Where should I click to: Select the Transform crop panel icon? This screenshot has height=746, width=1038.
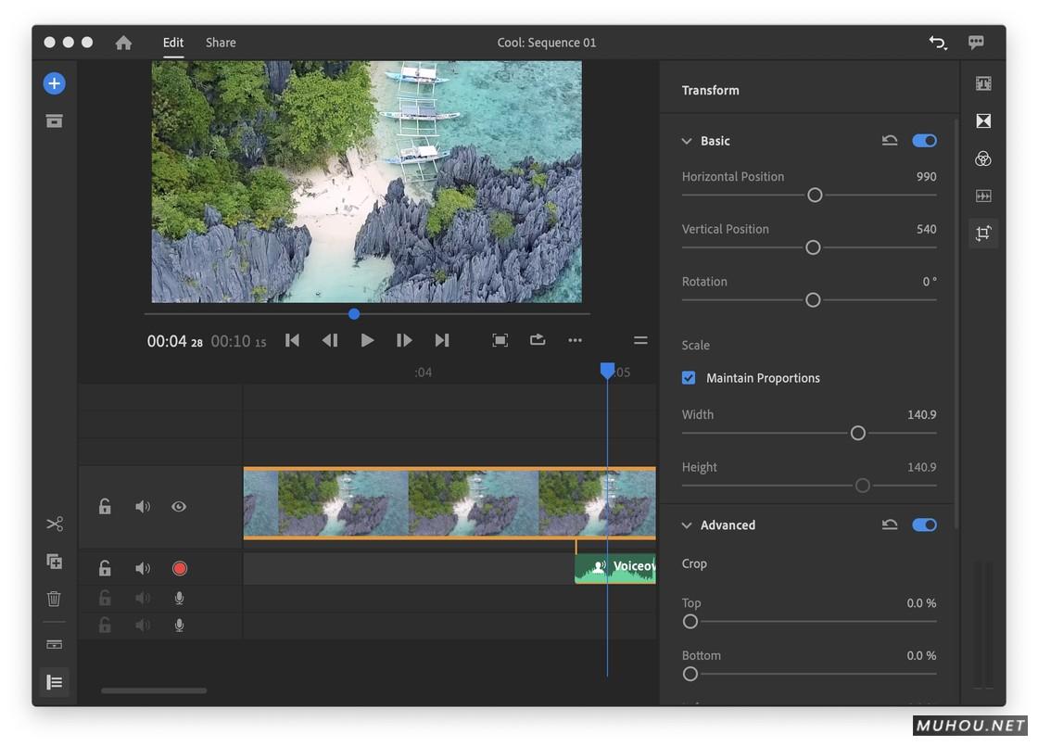point(983,233)
